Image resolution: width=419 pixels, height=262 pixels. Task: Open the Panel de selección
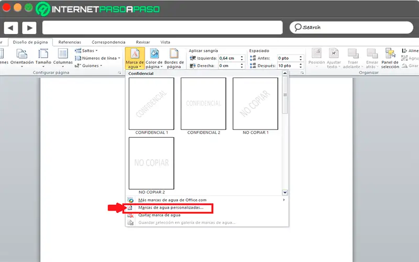tap(390, 59)
